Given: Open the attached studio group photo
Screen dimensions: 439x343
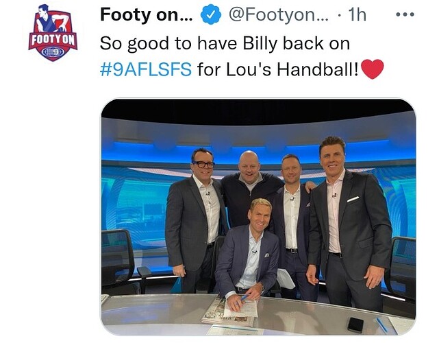Looking at the screenshot, I should coord(258,217).
